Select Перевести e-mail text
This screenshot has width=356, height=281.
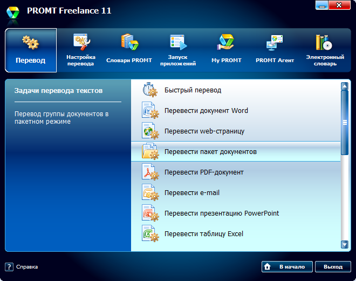point(192,193)
